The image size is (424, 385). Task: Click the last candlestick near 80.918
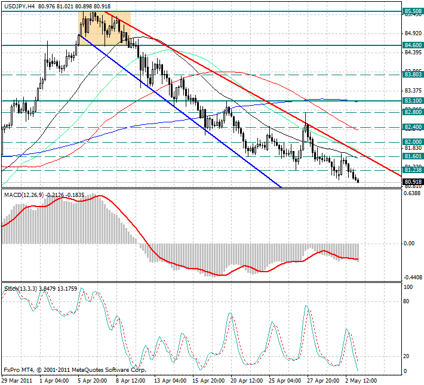point(358,180)
